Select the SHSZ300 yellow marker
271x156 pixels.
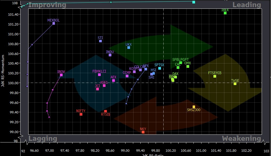[x=194, y=107]
